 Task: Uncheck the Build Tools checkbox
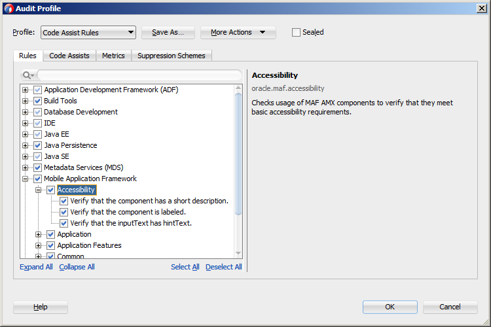click(37, 101)
